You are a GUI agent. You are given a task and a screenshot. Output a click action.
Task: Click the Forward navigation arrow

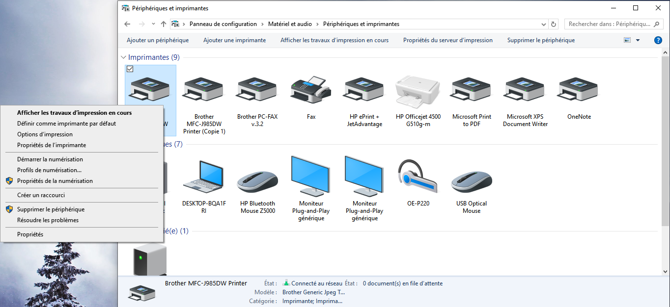click(x=142, y=24)
